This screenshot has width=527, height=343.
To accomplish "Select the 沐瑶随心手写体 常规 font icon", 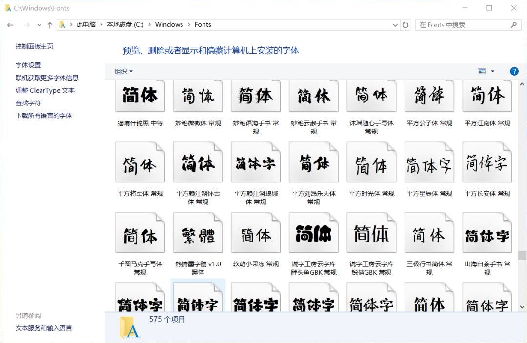I will pos(371,96).
